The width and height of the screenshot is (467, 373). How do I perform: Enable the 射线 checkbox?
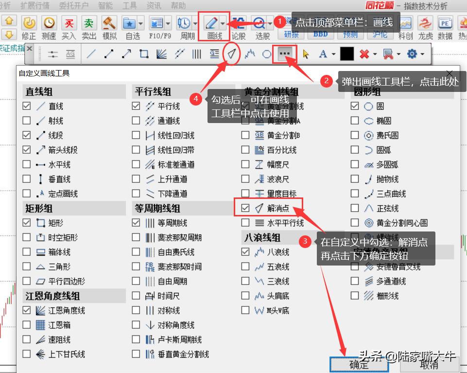point(26,121)
